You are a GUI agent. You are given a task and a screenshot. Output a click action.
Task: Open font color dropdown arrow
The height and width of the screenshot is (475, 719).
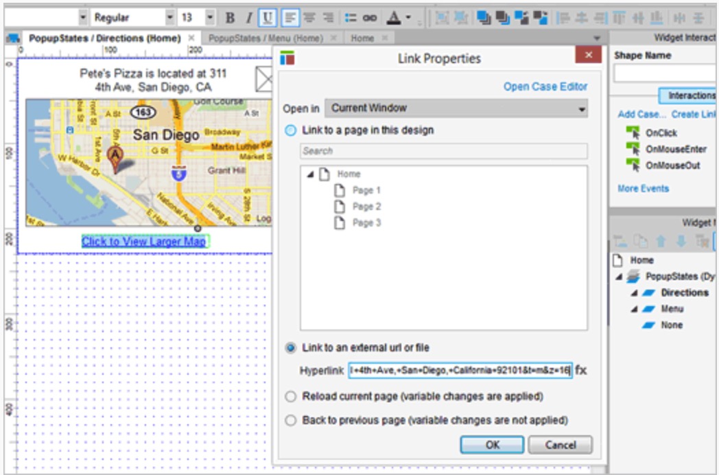[409, 18]
